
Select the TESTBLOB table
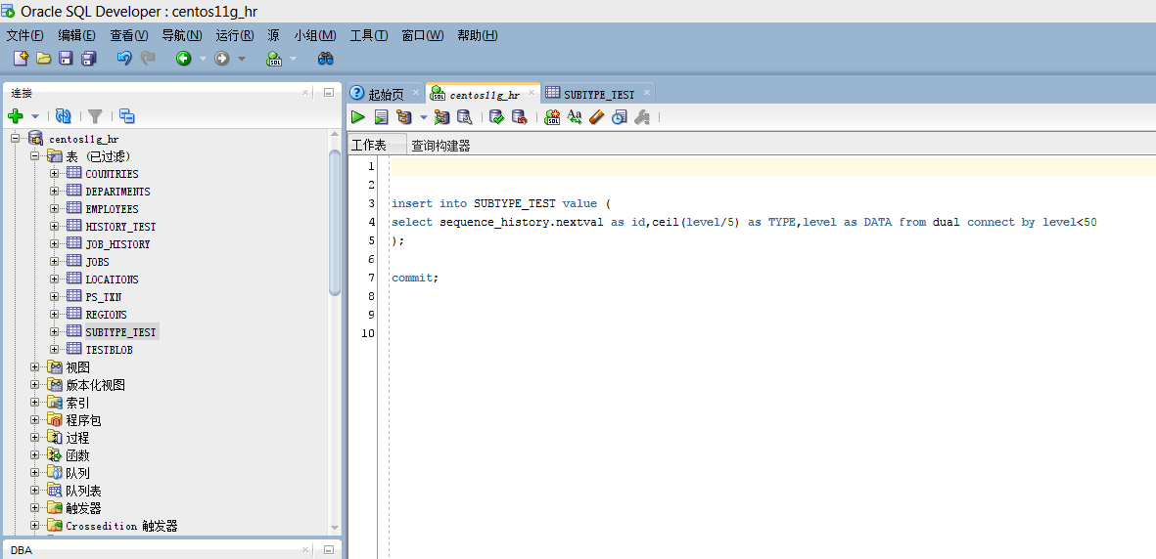pos(109,350)
